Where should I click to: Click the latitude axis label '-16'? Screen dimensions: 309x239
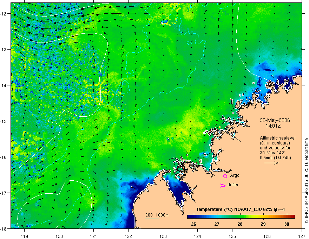pos(4,157)
